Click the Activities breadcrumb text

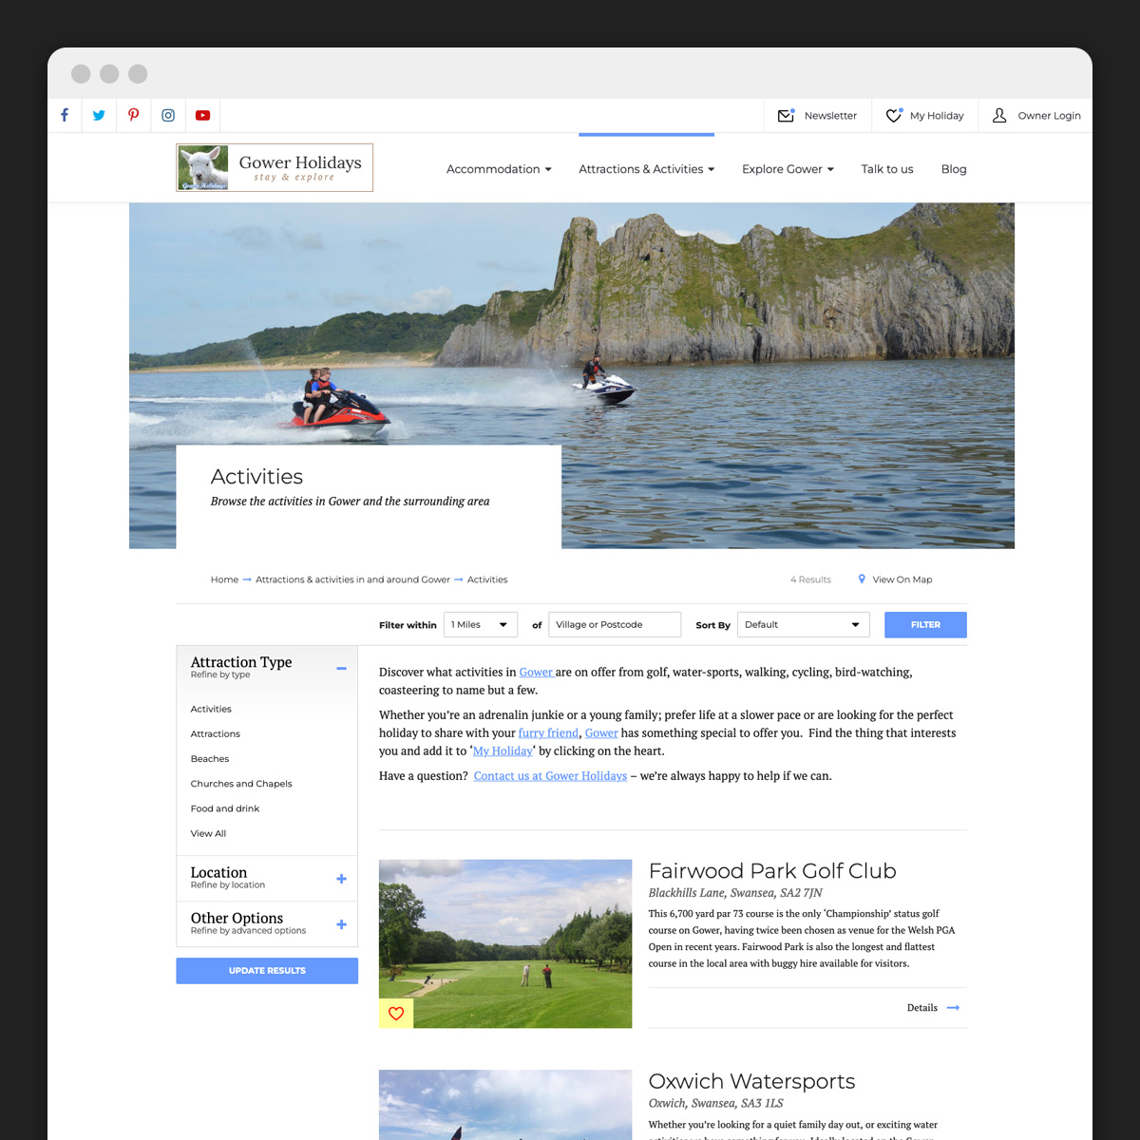coord(487,579)
